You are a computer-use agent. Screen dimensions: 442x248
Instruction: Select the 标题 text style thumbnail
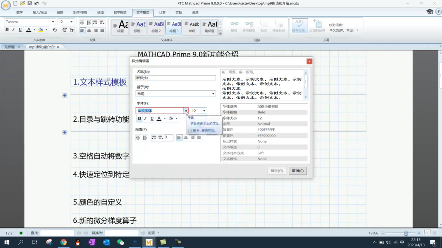tap(120, 27)
